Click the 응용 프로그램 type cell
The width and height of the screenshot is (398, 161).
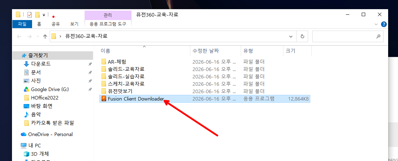(x=259, y=99)
